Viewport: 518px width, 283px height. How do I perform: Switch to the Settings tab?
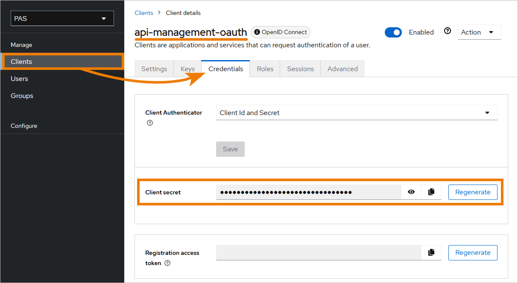pyautogui.click(x=154, y=69)
